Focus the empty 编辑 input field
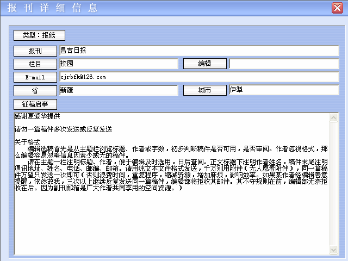The height and width of the screenshot is (261, 348). [284, 64]
